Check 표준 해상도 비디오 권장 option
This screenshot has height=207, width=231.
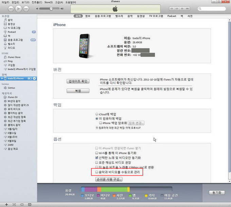[96, 163]
